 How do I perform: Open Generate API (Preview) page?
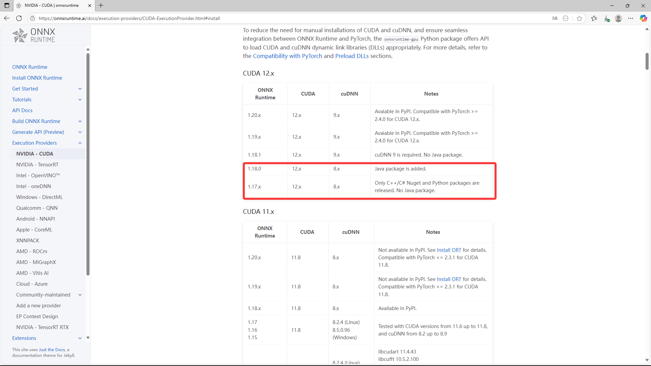[38, 132]
